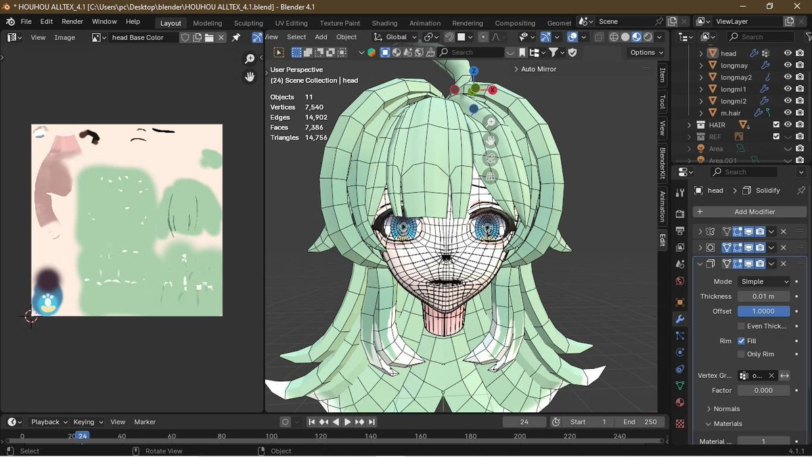Remove the Solidify modifier with X

[784, 264]
